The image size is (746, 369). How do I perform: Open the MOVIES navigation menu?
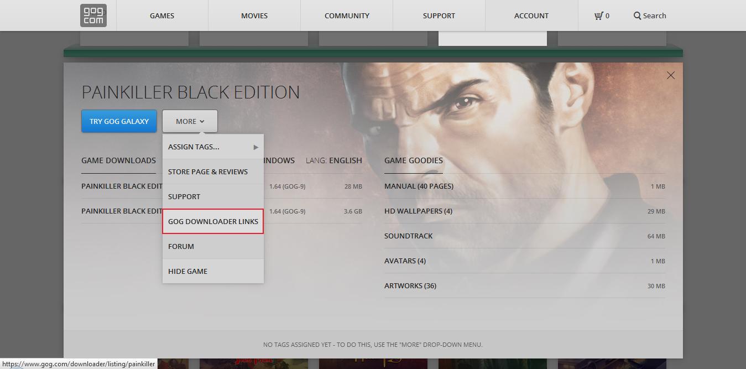[x=254, y=15]
